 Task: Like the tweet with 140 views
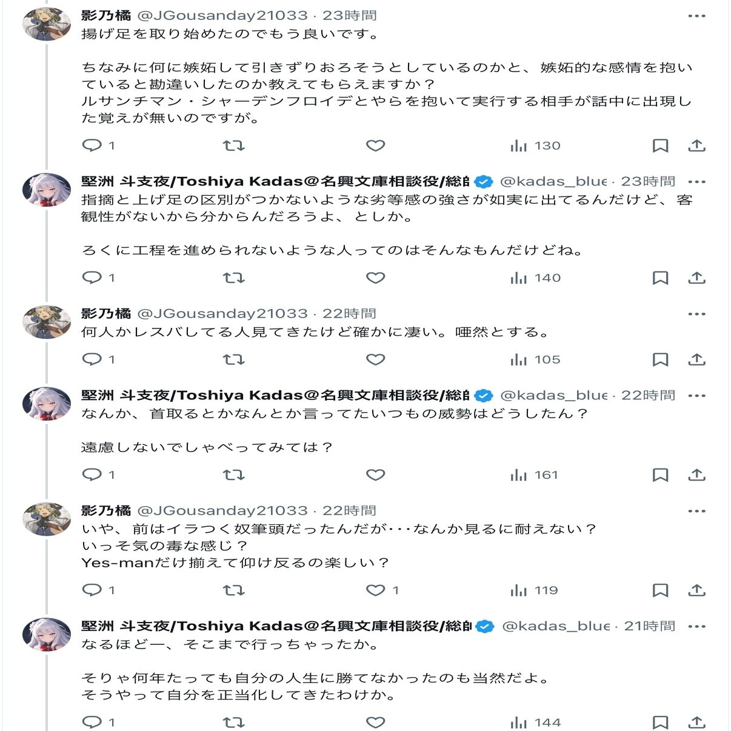(x=376, y=278)
